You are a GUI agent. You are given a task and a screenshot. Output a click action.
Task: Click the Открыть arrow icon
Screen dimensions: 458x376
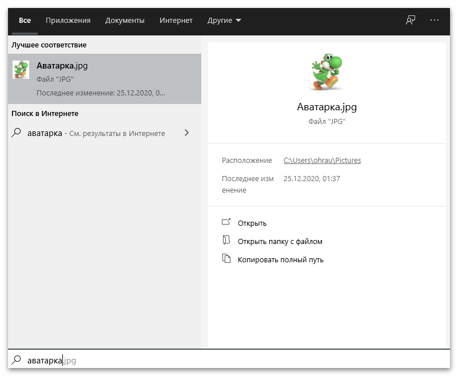pyautogui.click(x=226, y=222)
